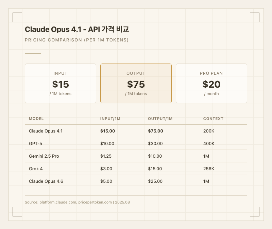Screen dimensions: 272x229
Task: Select the 400K context value for GPT-5
Action: [x=209, y=144]
